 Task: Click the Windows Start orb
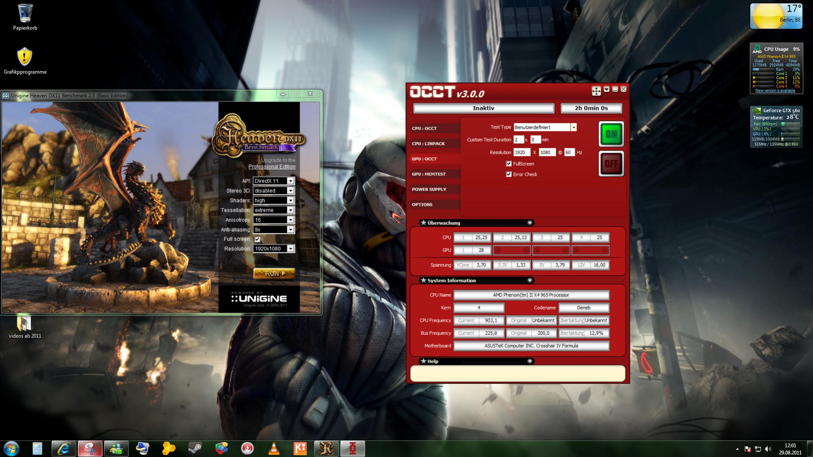pyautogui.click(x=11, y=449)
